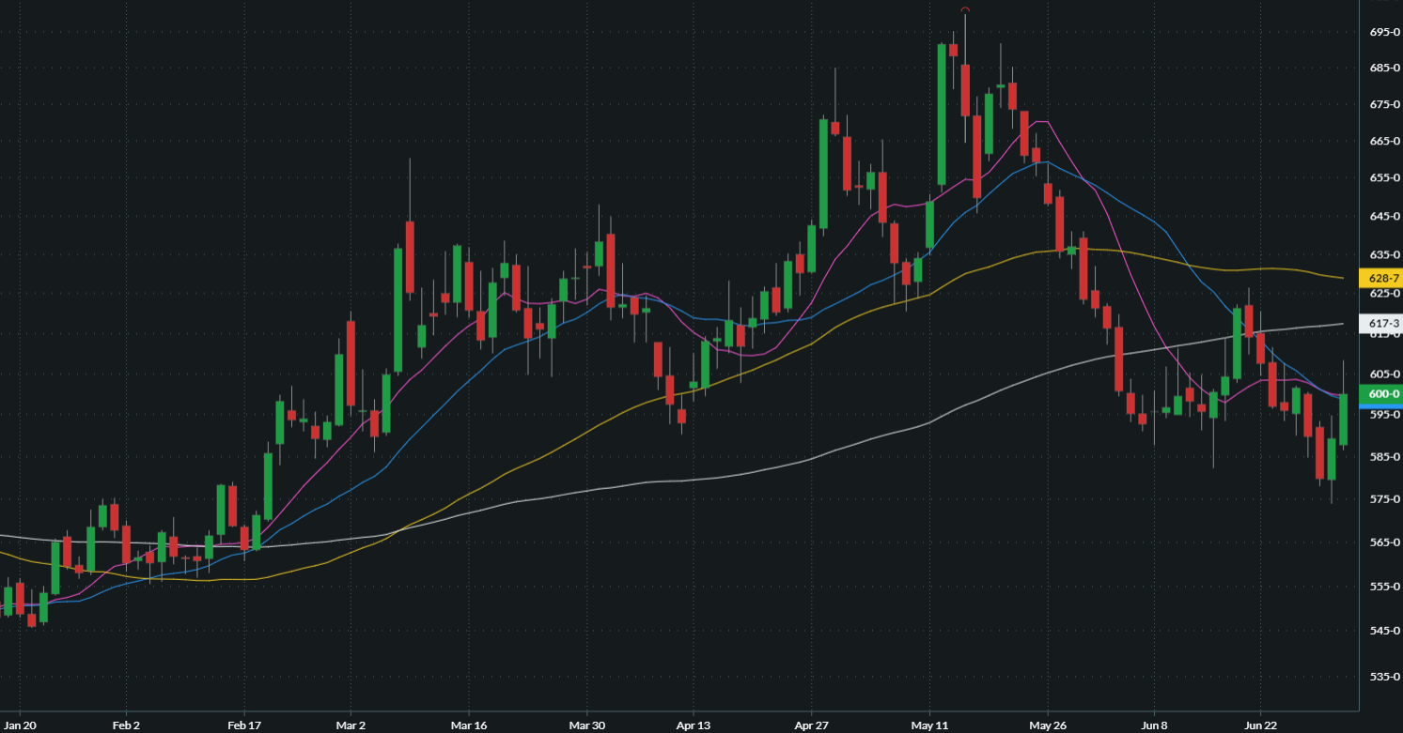This screenshot has width=1403, height=733.
Task: Click the 645-0 price axis label
Action: tap(1385, 217)
